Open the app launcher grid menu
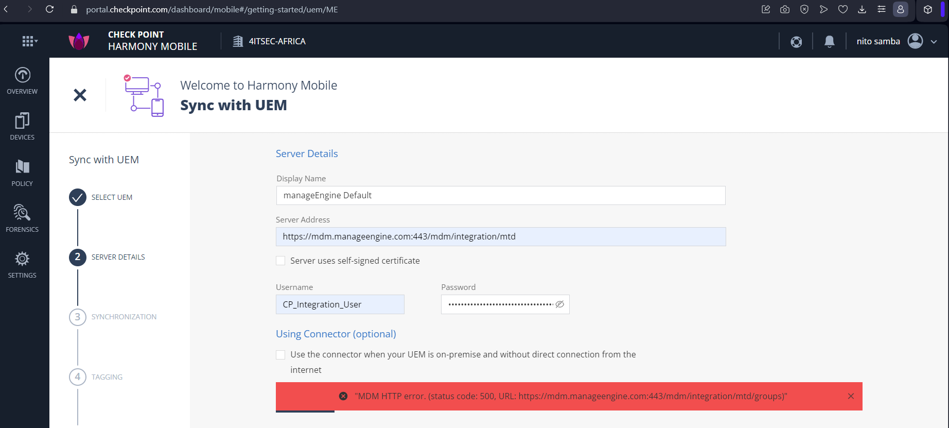The height and width of the screenshot is (428, 949). [29, 41]
